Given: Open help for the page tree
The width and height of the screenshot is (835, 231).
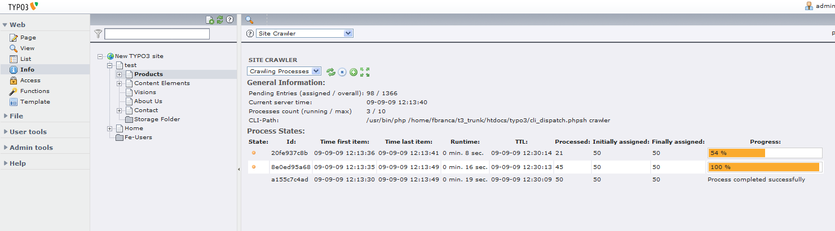Looking at the screenshot, I should (229, 20).
